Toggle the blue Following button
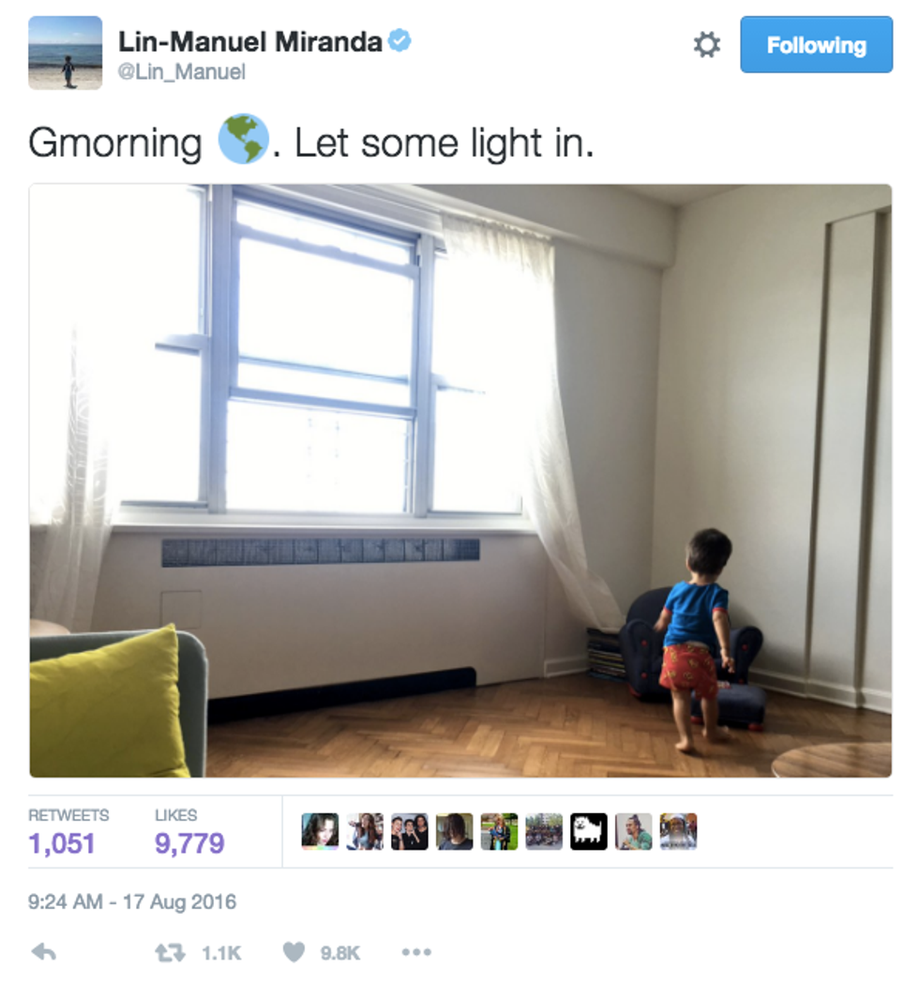919x998 pixels. pos(816,45)
